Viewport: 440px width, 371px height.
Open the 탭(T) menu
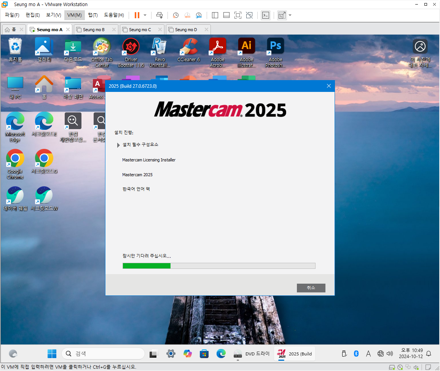pos(93,15)
